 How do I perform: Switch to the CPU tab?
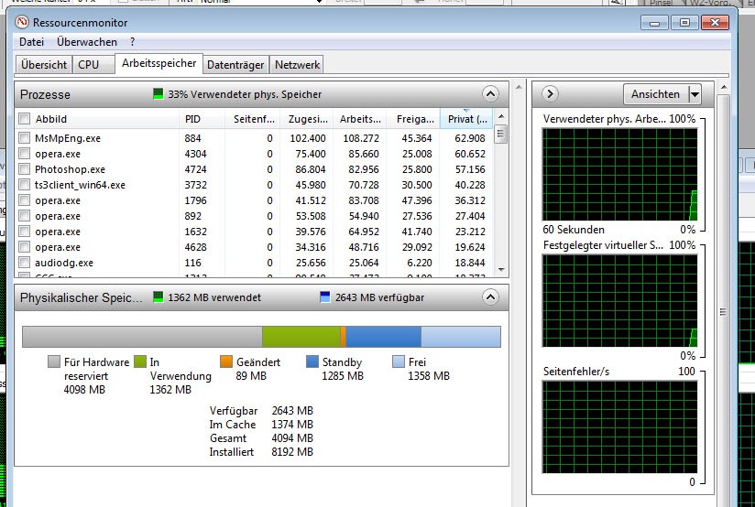[x=89, y=65]
